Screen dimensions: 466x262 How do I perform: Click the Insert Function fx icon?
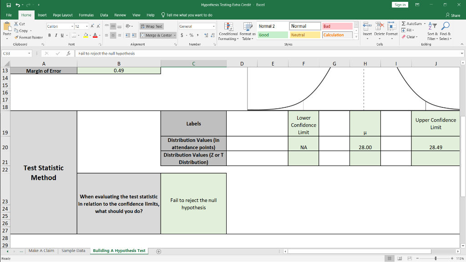pyautogui.click(x=68, y=54)
